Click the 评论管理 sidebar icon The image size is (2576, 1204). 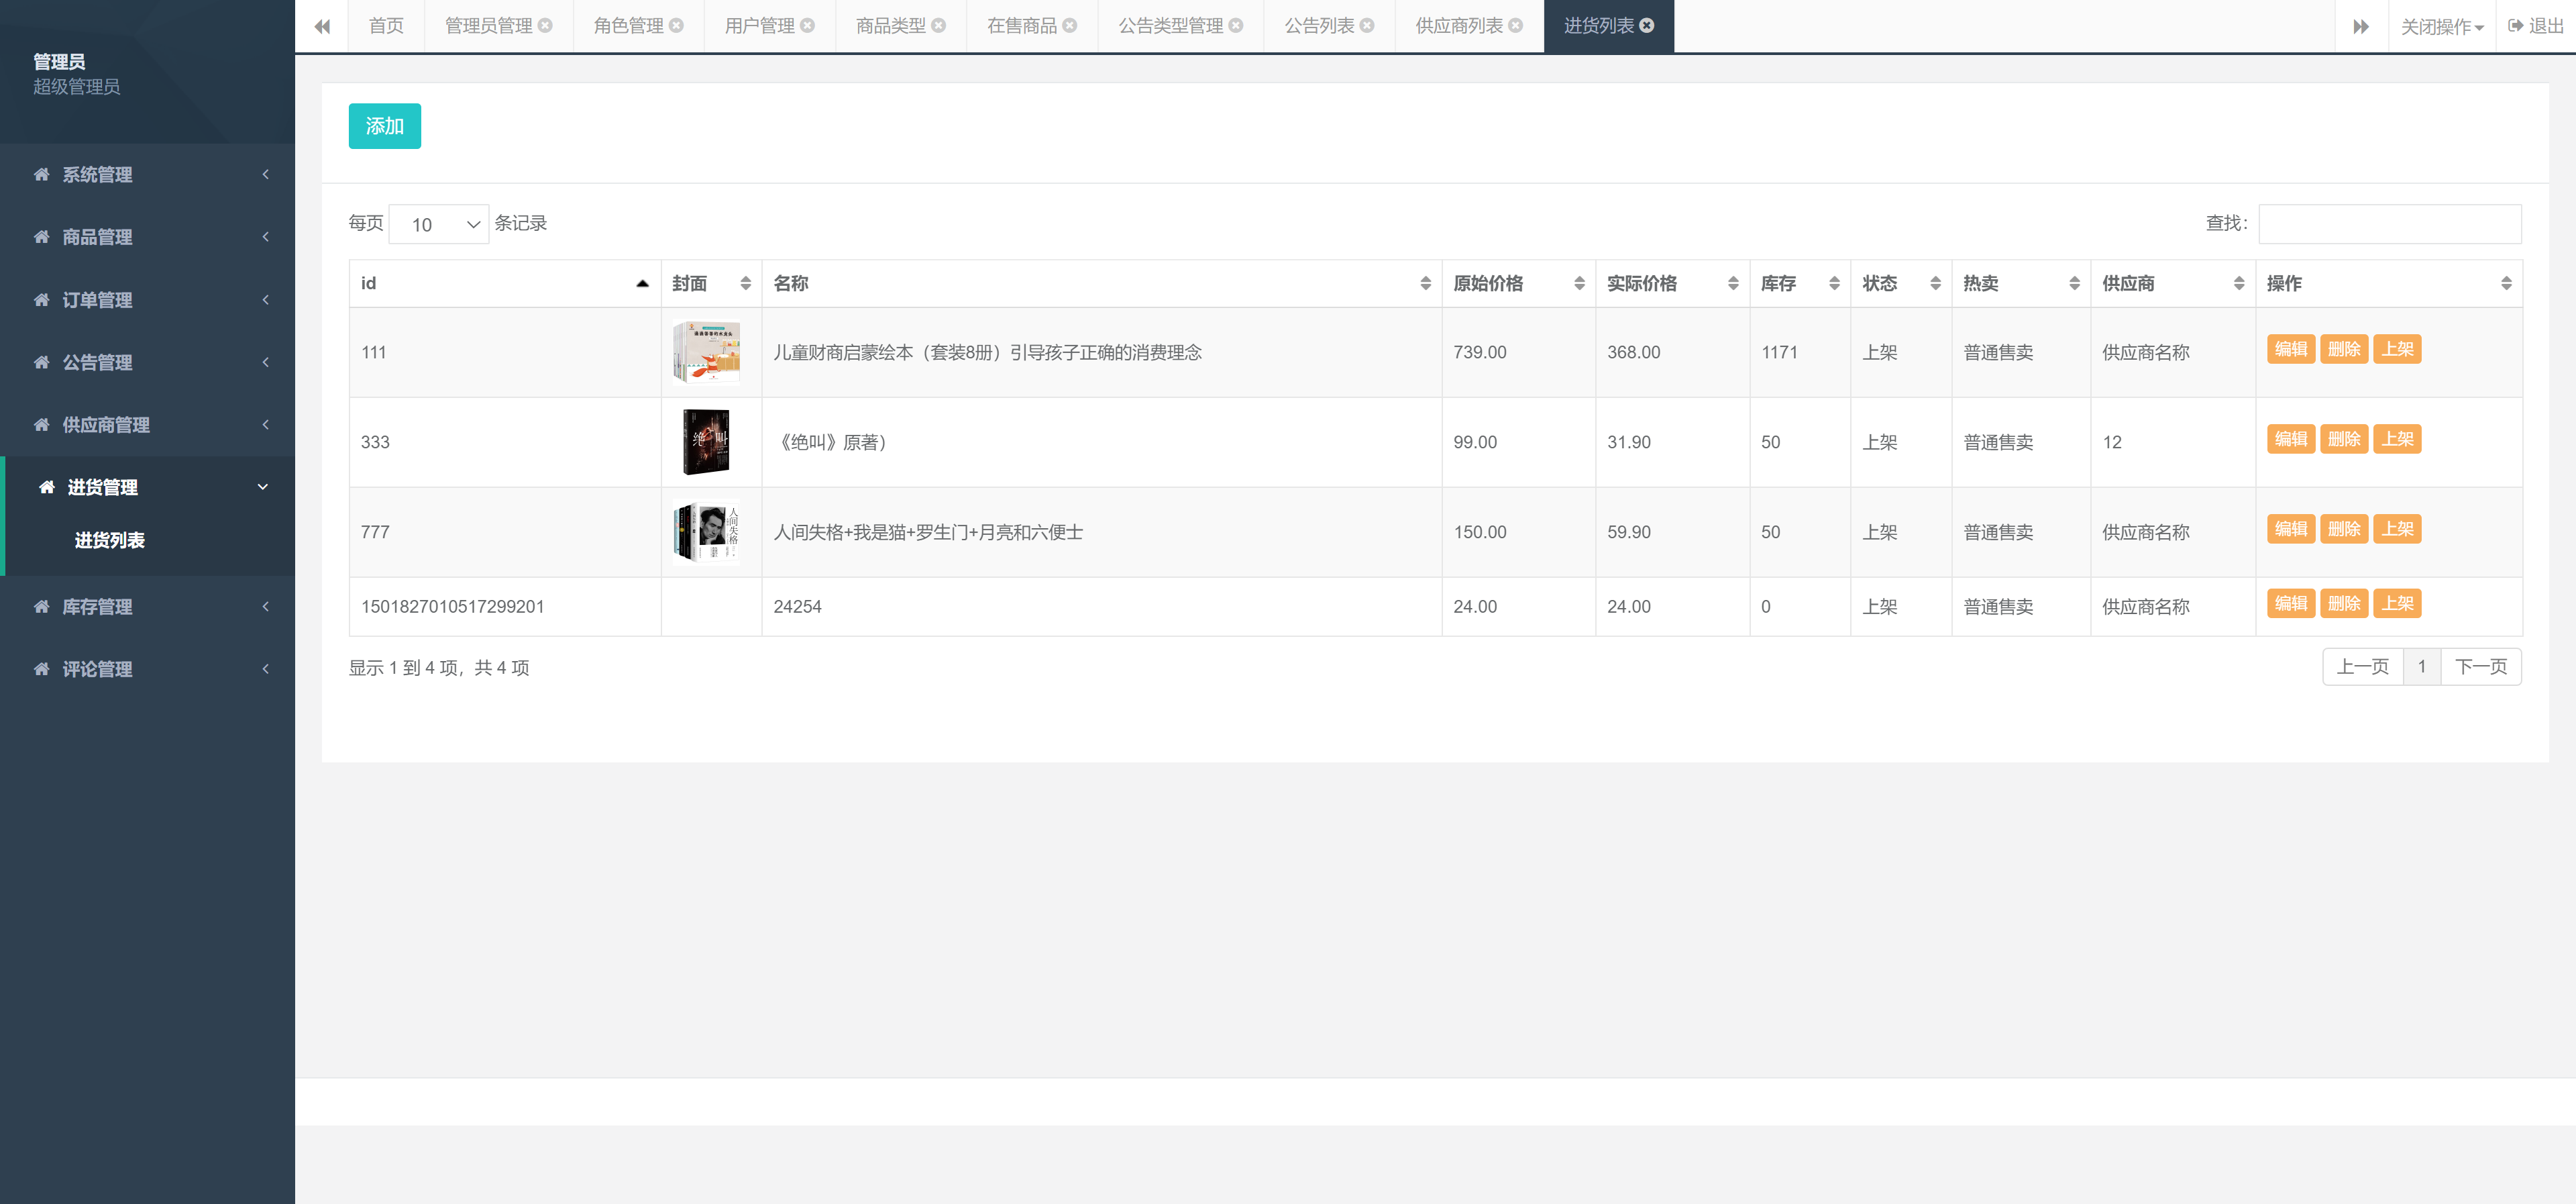41,668
